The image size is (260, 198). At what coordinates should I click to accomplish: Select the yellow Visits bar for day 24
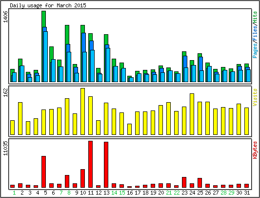point(192,114)
